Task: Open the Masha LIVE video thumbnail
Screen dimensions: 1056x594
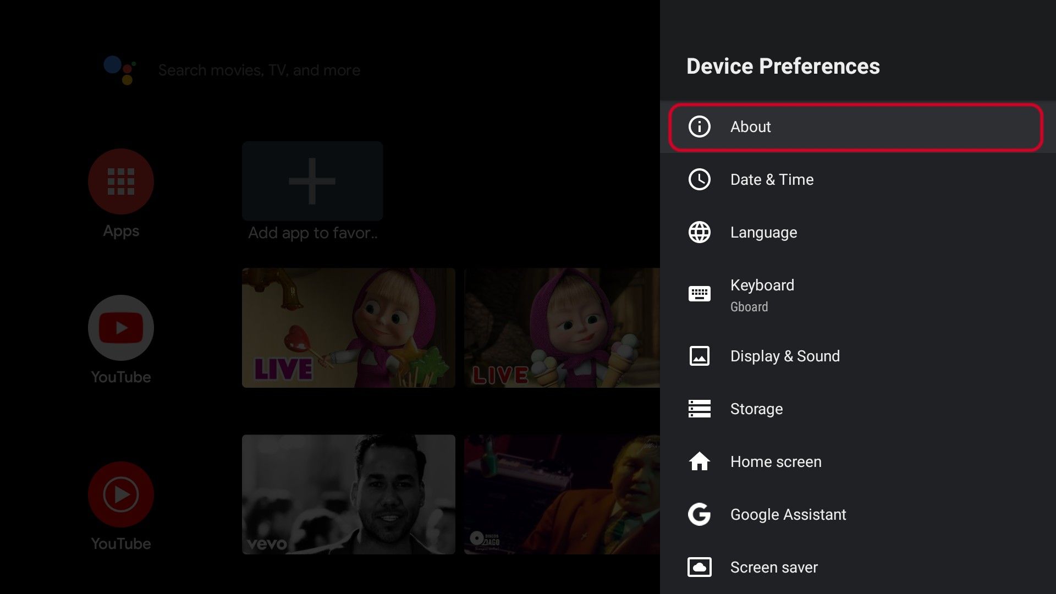Action: coord(348,327)
